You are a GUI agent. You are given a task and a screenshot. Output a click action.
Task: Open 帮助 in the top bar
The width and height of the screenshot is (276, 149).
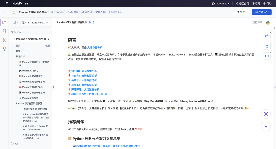click(x=267, y=3)
